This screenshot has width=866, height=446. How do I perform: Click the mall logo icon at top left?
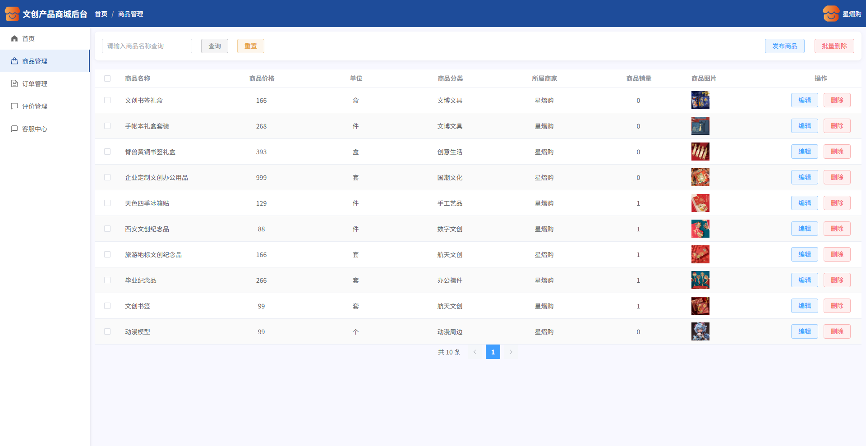tap(12, 14)
